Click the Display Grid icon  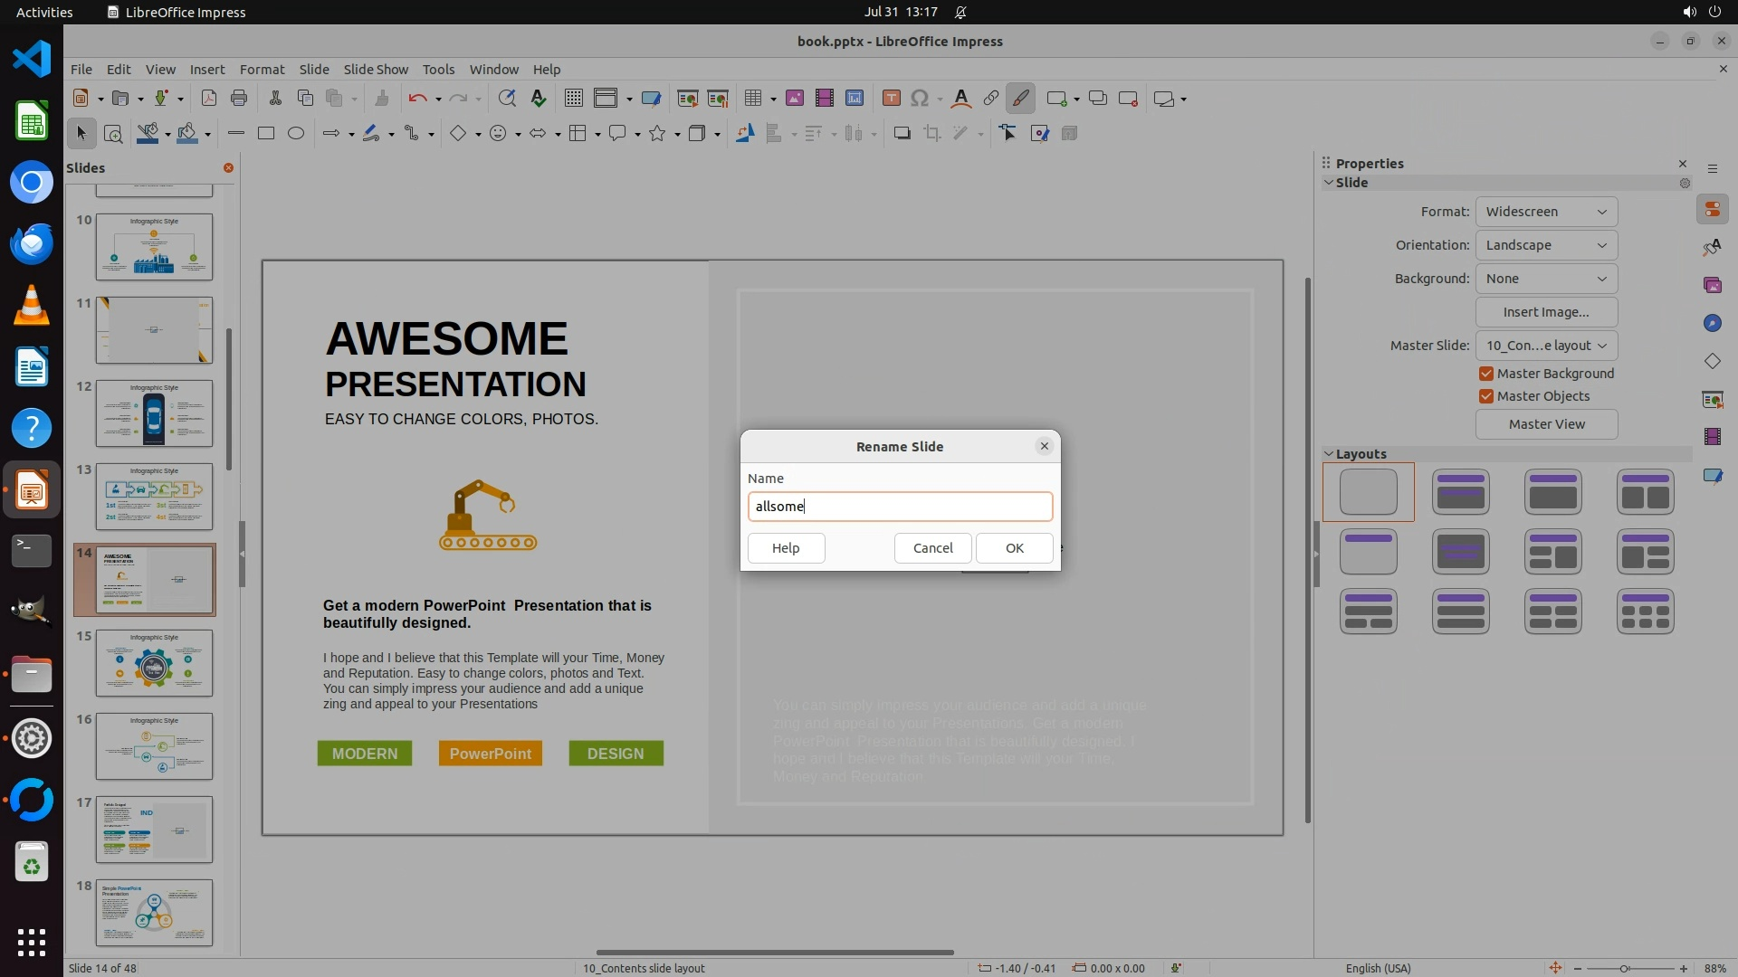[573, 99]
